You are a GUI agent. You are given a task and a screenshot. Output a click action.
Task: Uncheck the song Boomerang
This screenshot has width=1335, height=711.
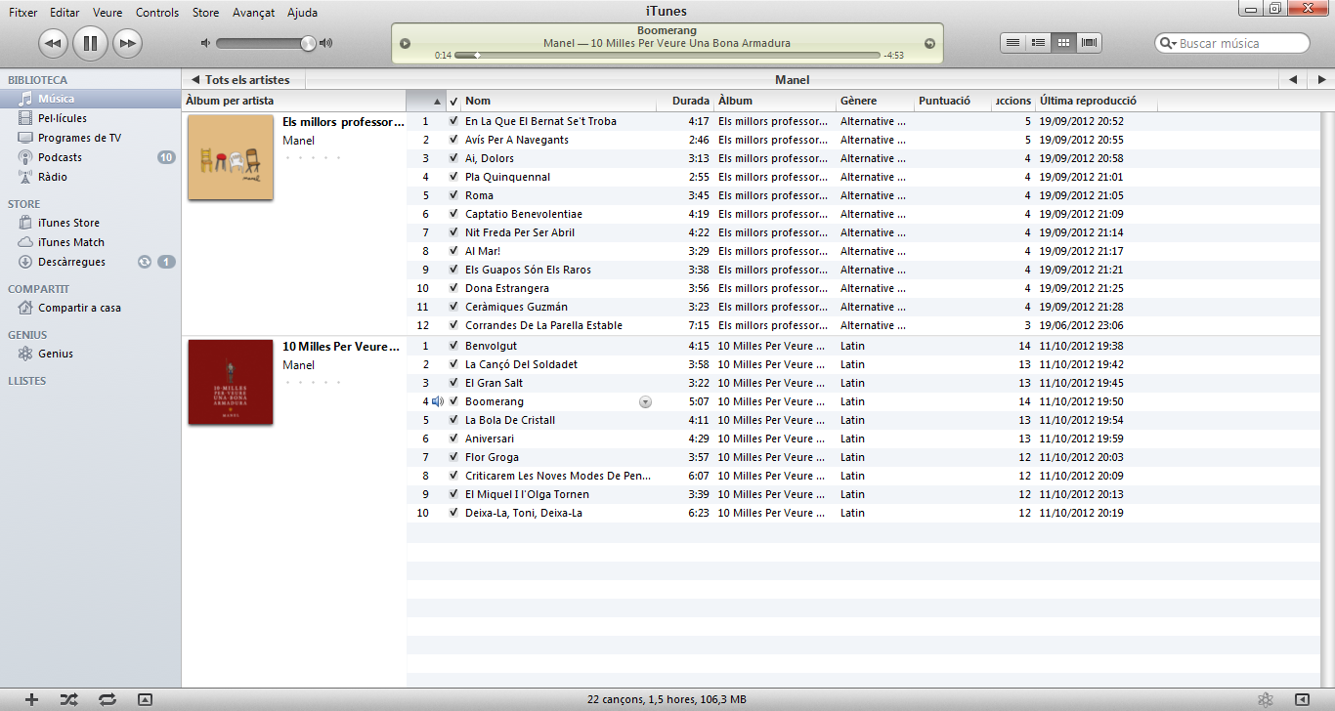(453, 401)
